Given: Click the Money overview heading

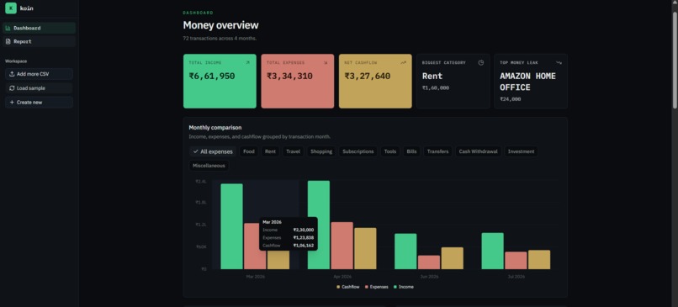Looking at the screenshot, I should 220,25.
